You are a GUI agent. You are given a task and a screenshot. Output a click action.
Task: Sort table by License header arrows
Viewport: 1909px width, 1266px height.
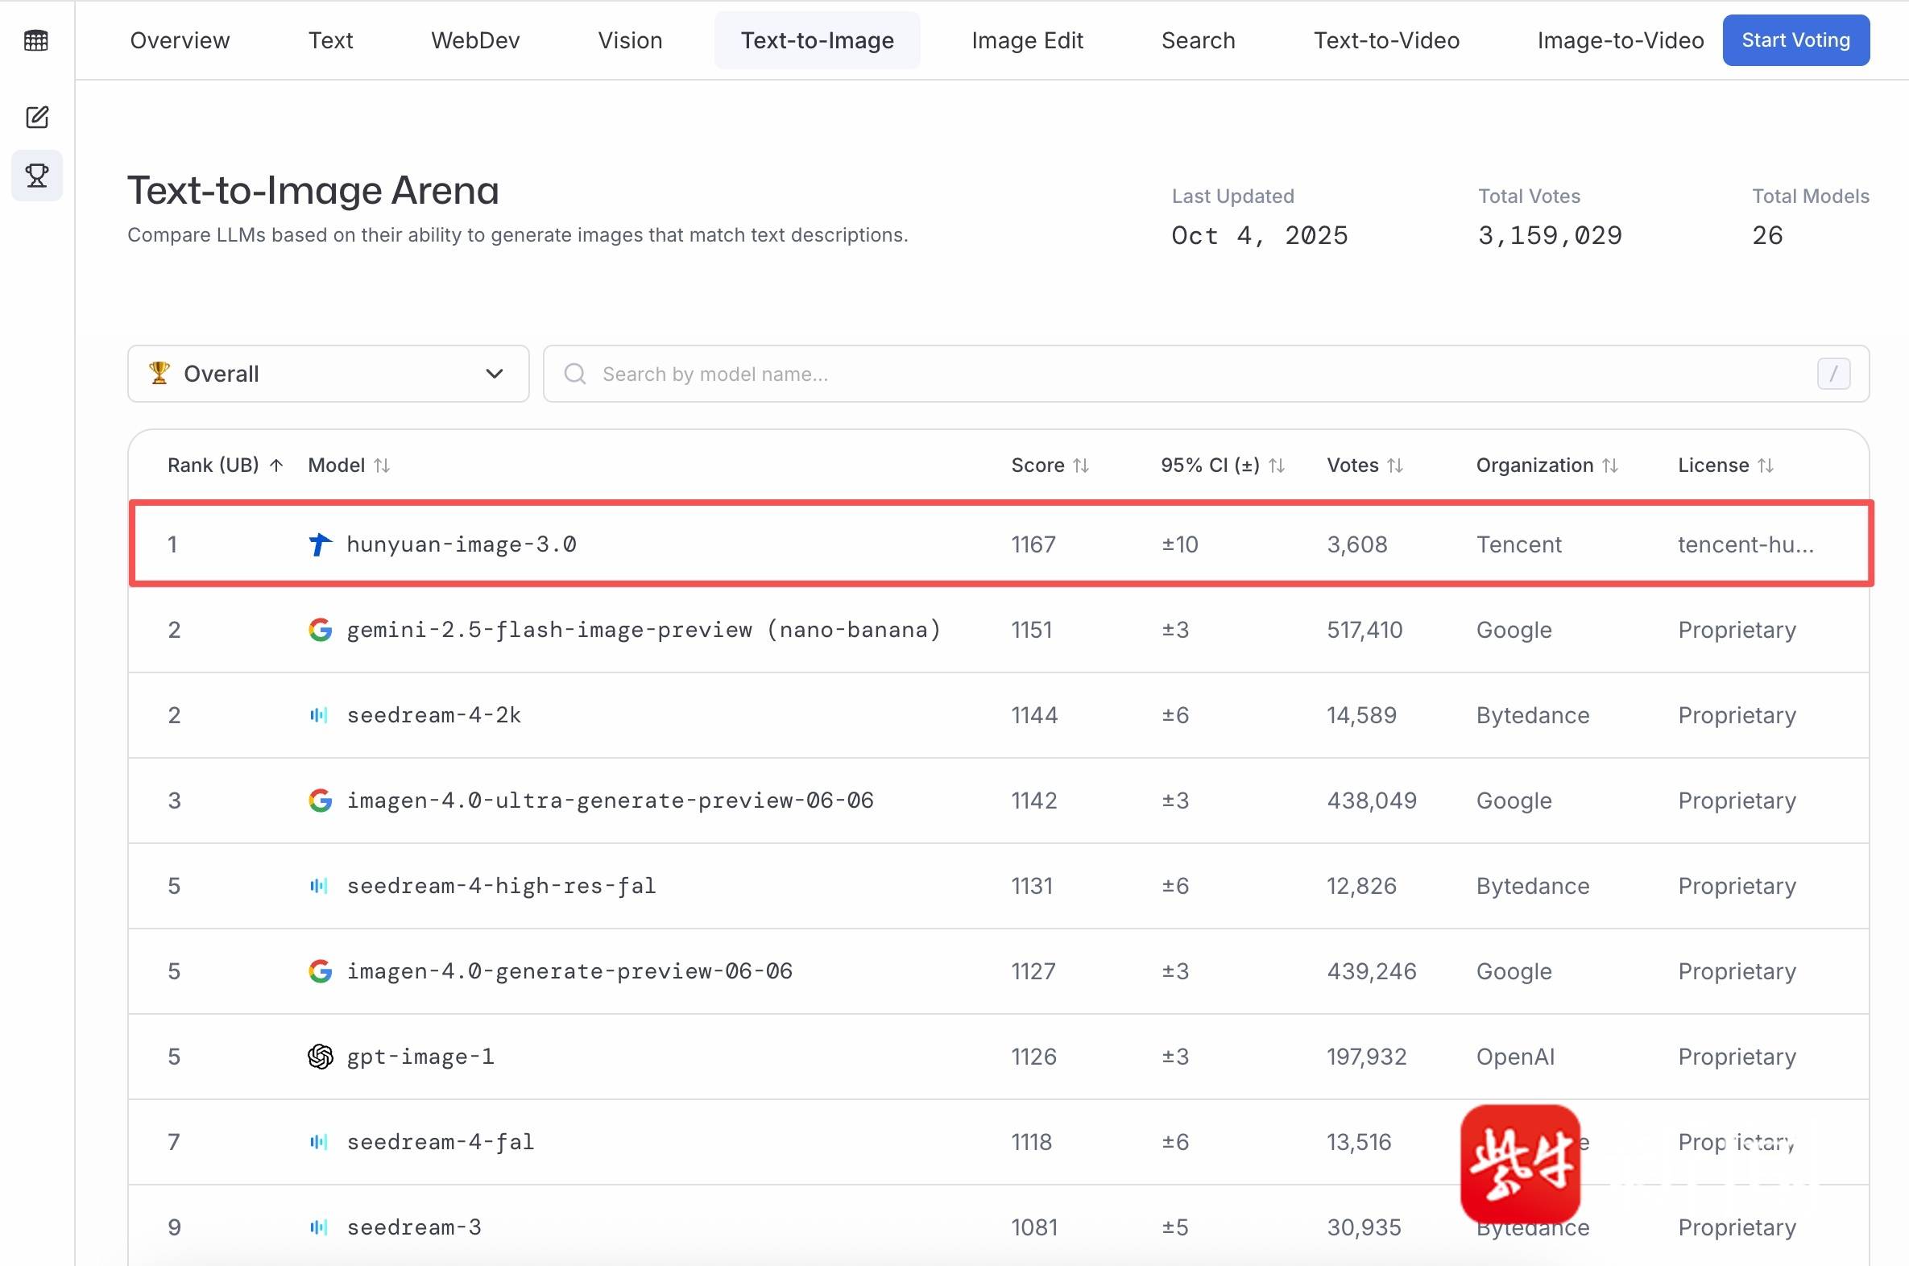[1766, 465]
